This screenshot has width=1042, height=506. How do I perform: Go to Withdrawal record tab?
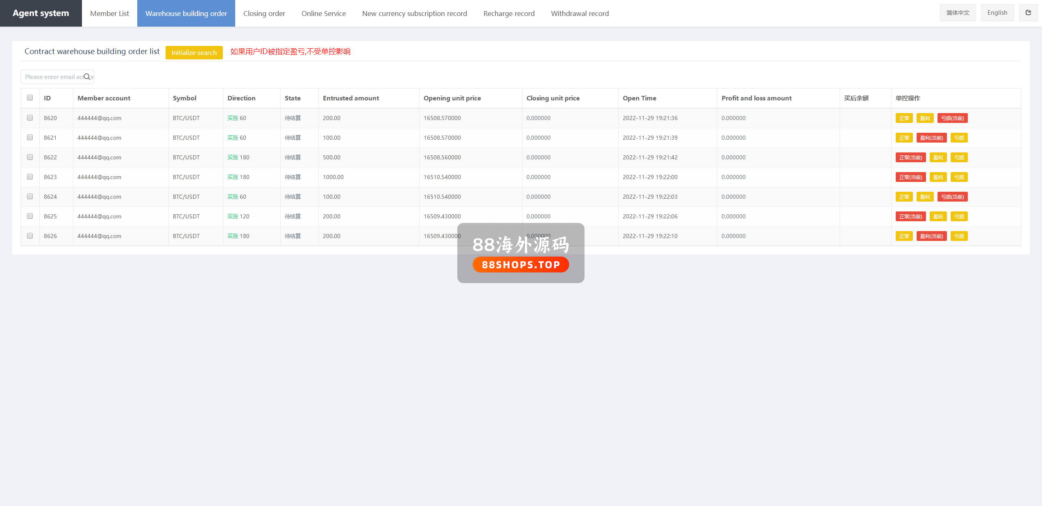tap(579, 14)
